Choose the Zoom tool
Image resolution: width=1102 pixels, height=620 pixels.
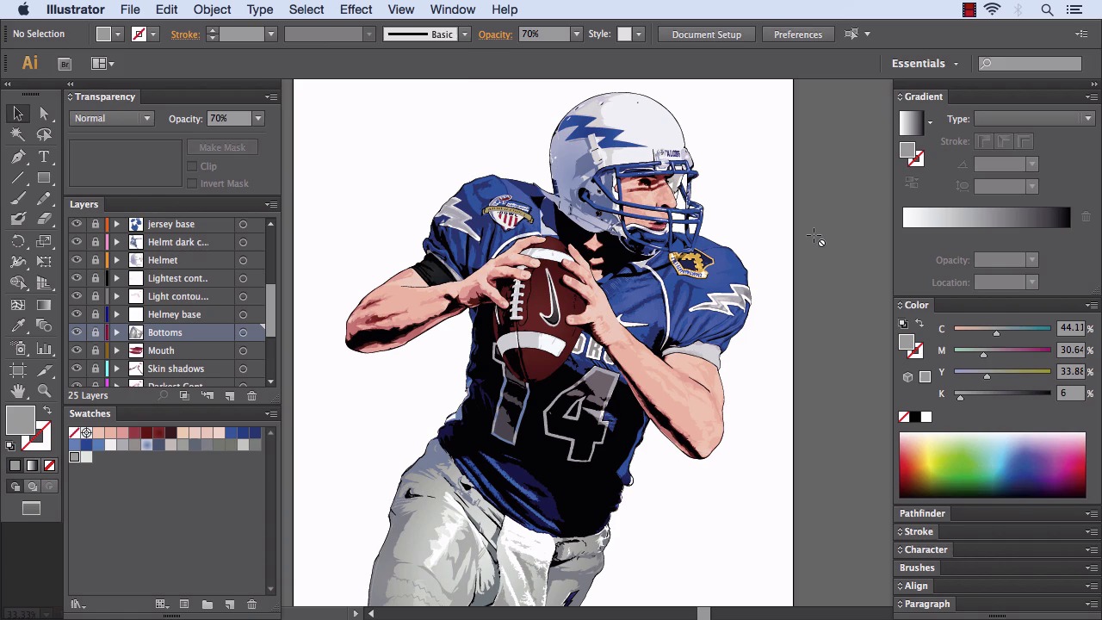44,391
